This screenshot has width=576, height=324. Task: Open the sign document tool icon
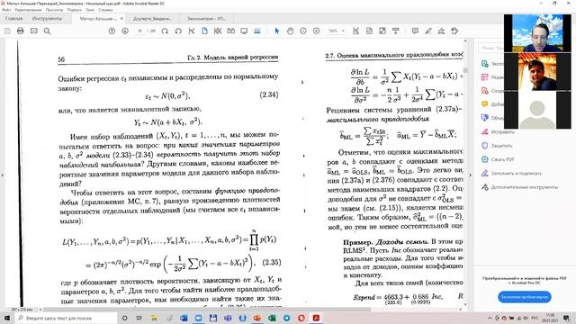point(441,31)
